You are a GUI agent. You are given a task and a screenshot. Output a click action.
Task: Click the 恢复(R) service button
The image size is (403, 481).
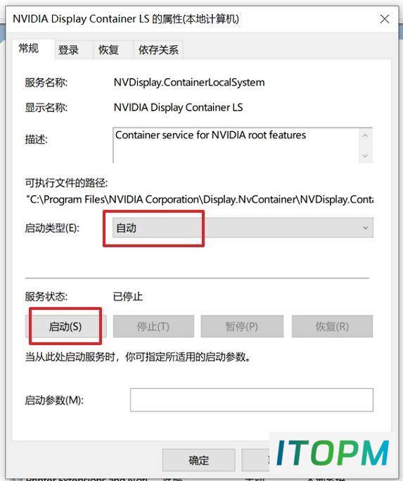332,326
